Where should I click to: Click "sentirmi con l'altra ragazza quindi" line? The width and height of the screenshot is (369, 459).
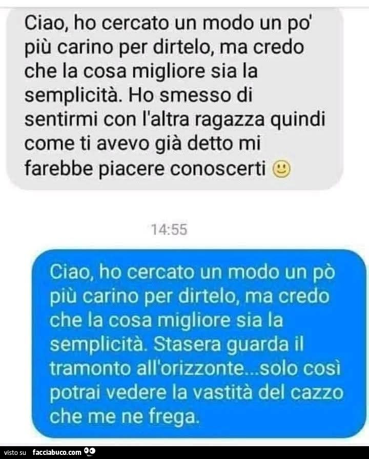pos(175,120)
